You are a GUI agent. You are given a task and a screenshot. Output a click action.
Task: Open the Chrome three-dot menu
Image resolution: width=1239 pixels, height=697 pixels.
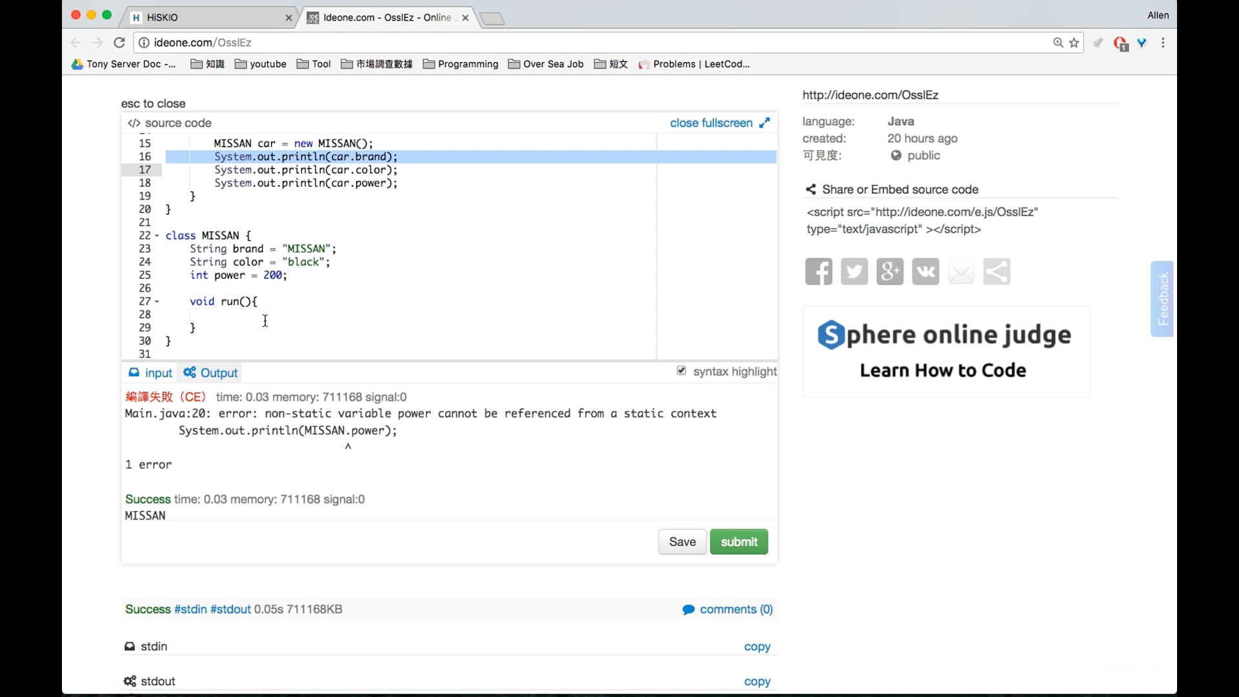[x=1163, y=43]
